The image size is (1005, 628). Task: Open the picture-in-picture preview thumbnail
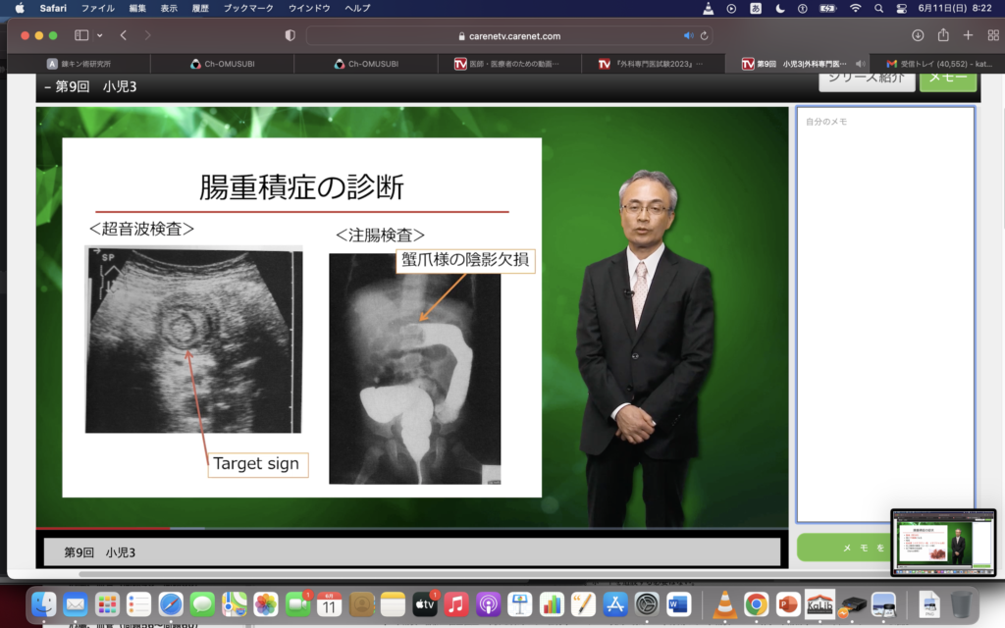(x=942, y=542)
